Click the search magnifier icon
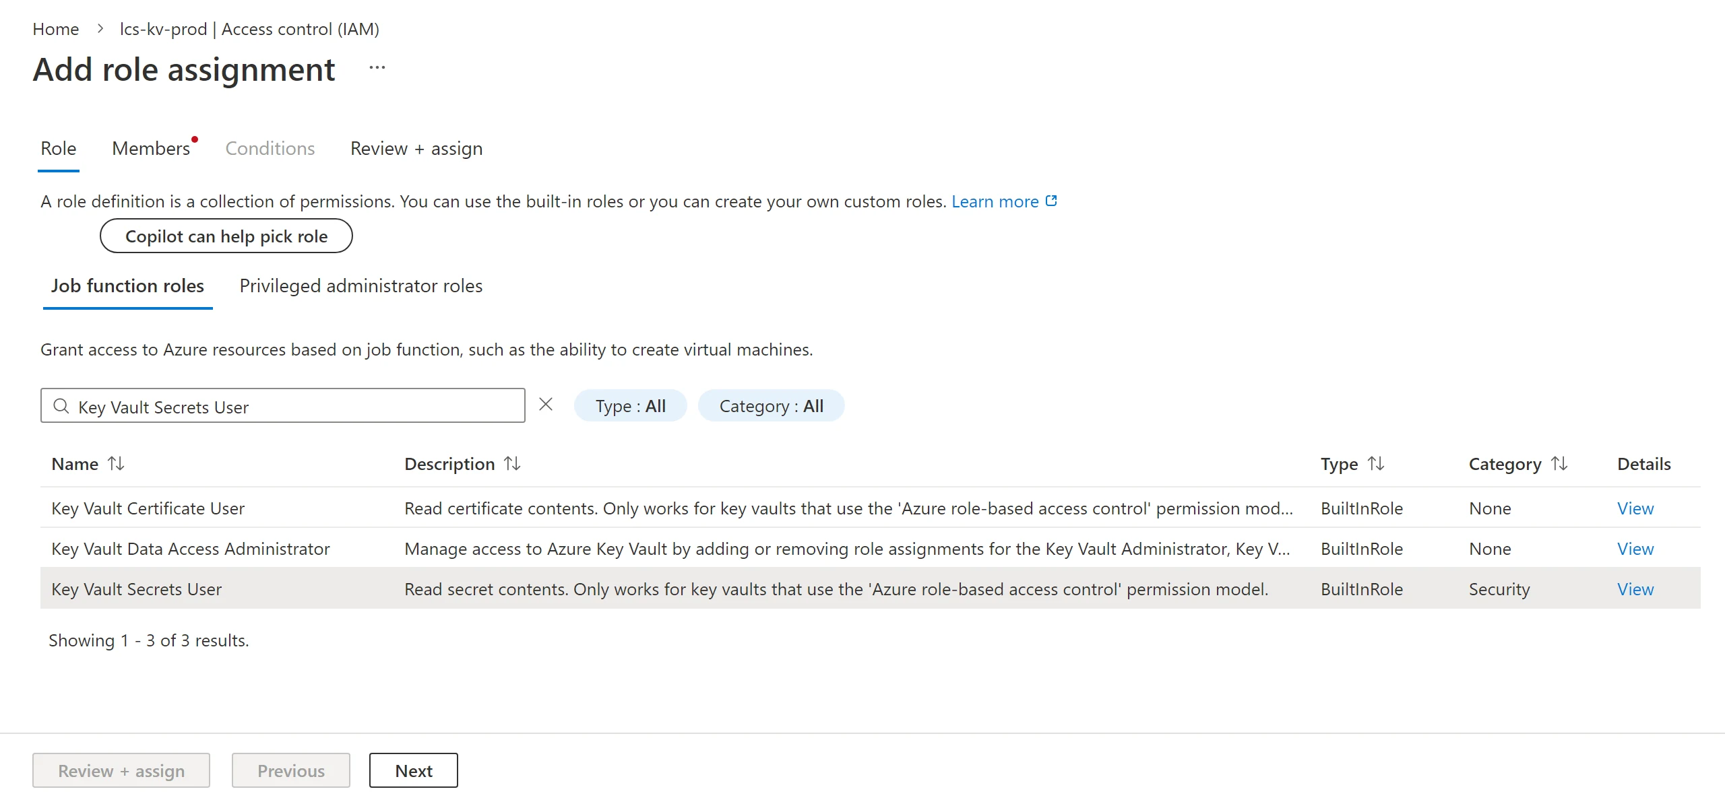1725x808 pixels. tap(61, 406)
